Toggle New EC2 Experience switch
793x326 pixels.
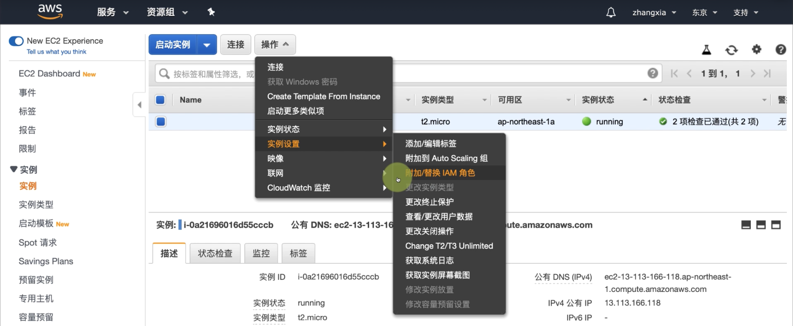pos(16,41)
